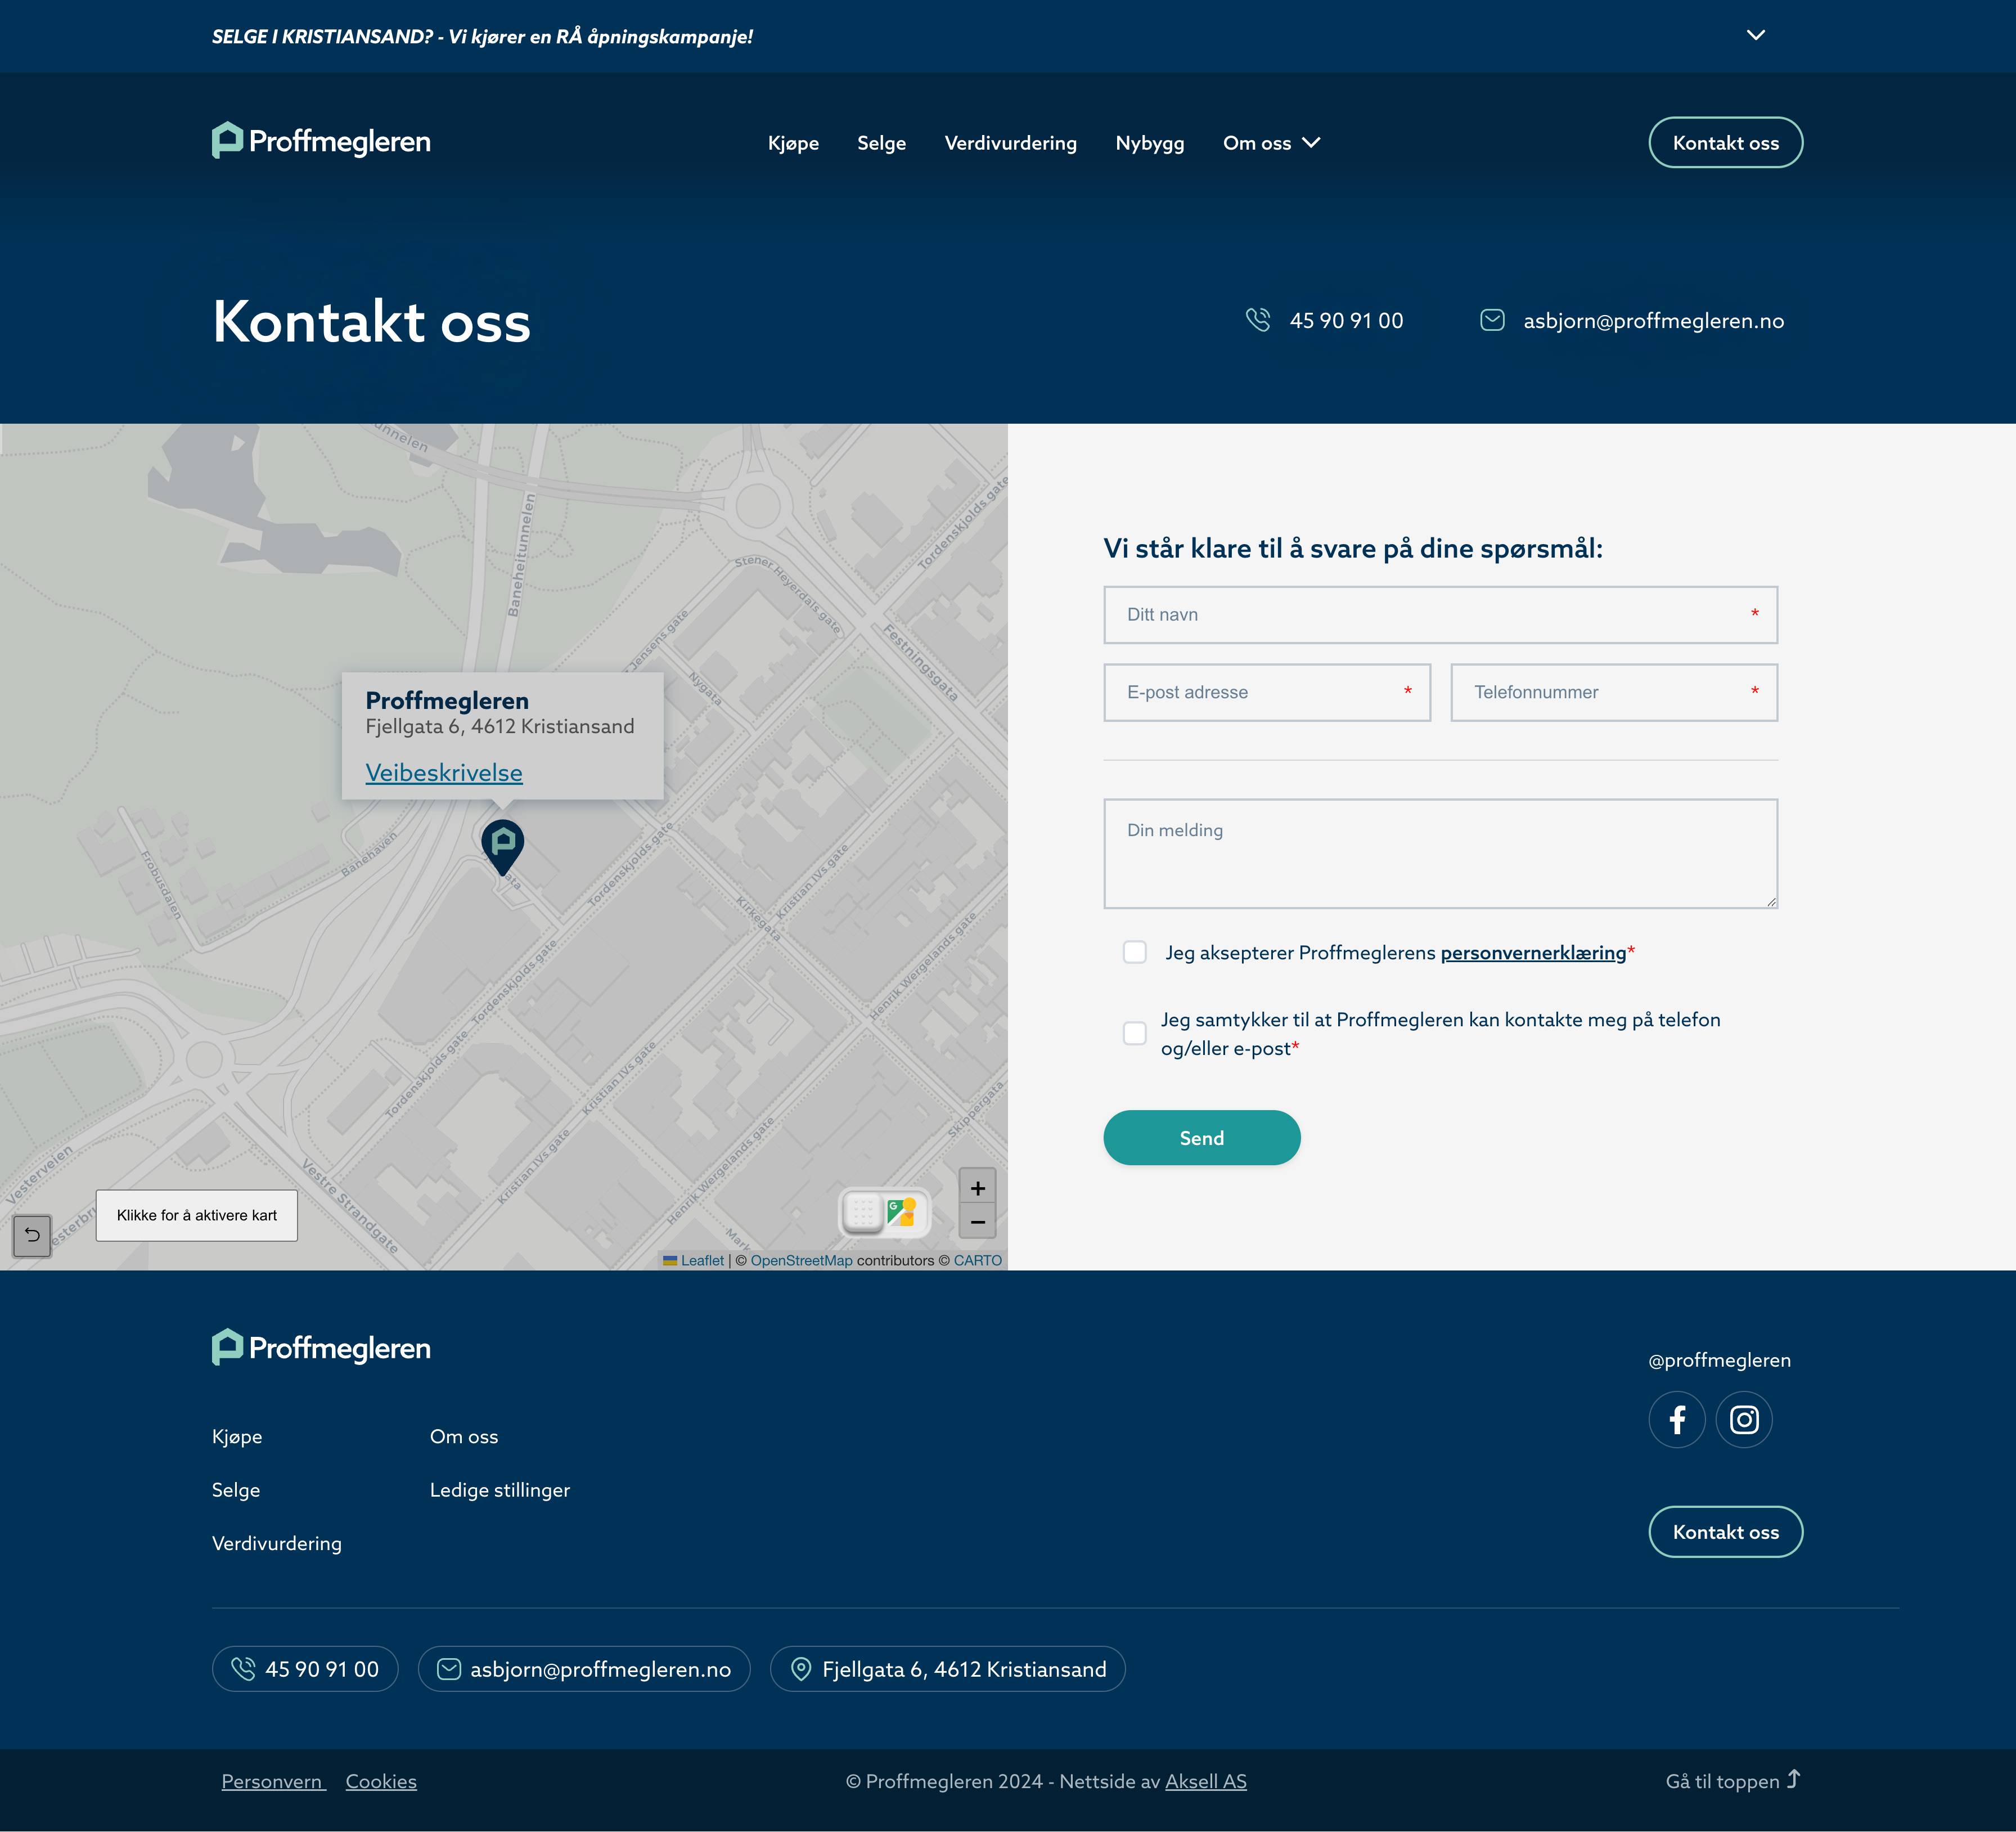2016x1832 pixels.
Task: Open Om oss in the footer links
Action: (x=464, y=1437)
